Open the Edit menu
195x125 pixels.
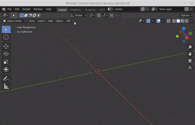(x=17, y=9)
